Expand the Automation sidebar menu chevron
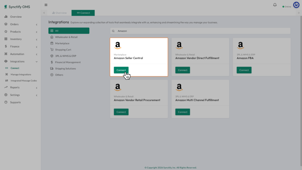 coord(37,54)
